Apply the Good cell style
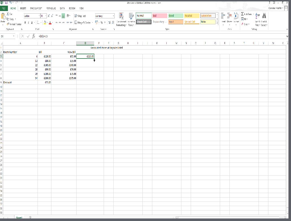The image size is (291, 221). pyautogui.click(x=175, y=16)
